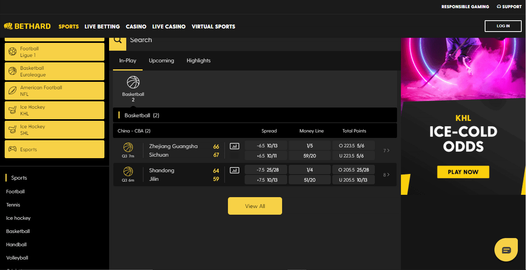This screenshot has width=526, height=270.
Task: Select Tennis in Sports list
Action: click(x=13, y=205)
